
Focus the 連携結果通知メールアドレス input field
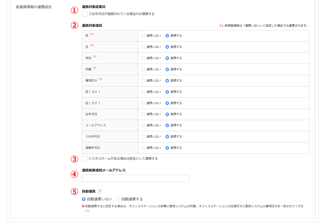pos(135,178)
